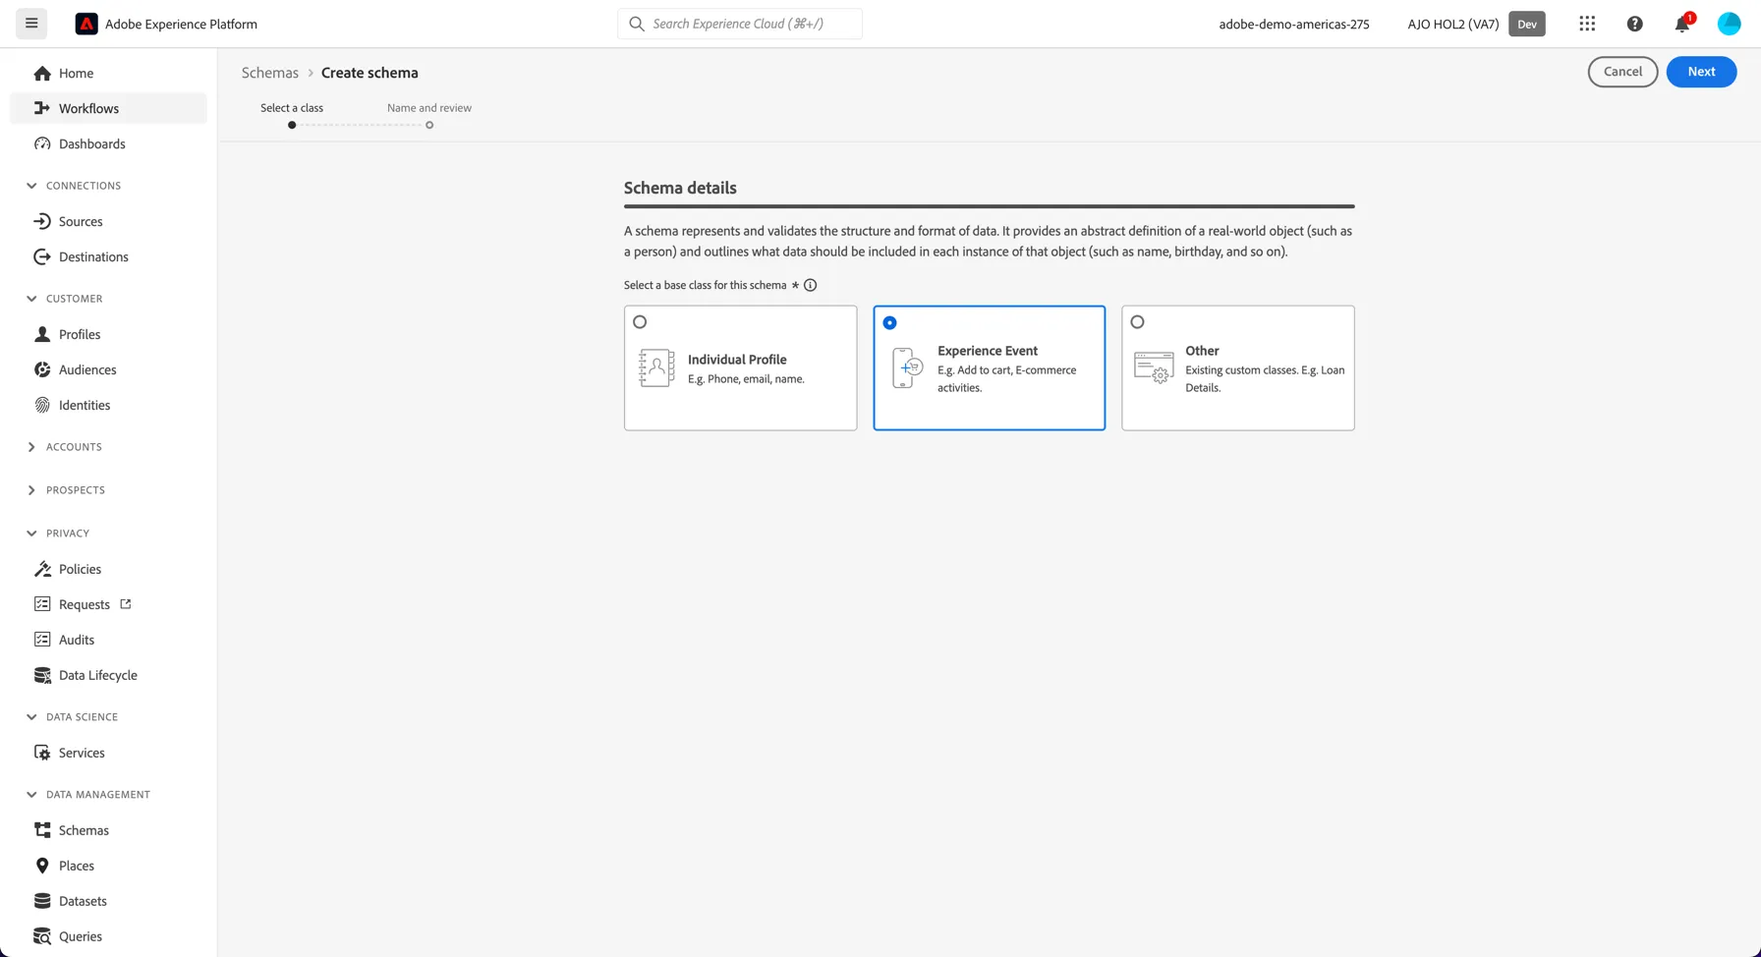Click the Search Experience Cloud field
The image size is (1761, 957).
740,24
